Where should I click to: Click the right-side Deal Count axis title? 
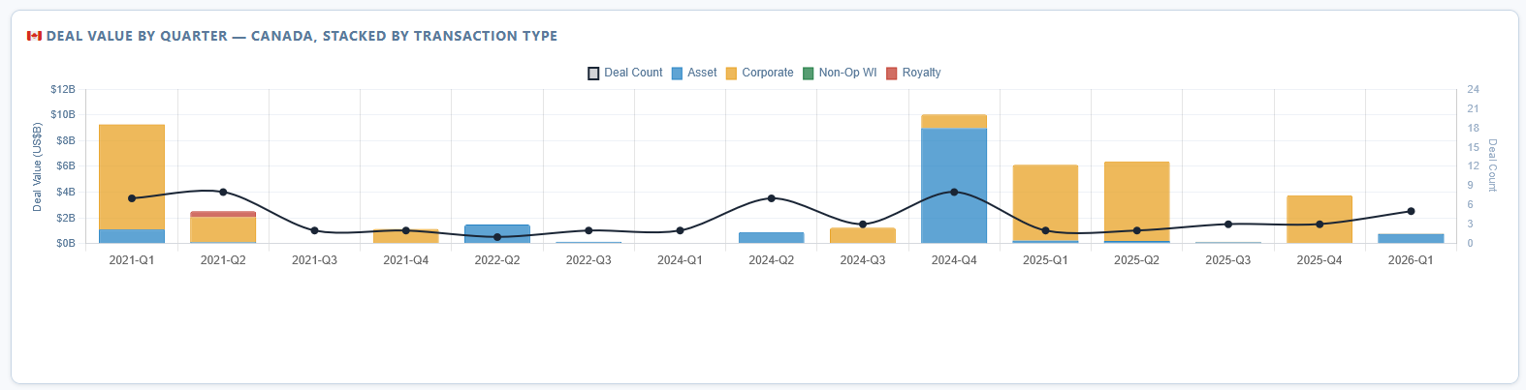(1492, 165)
